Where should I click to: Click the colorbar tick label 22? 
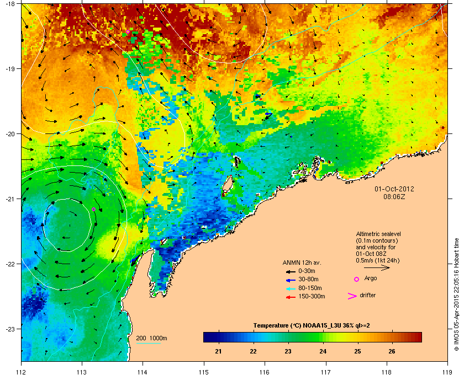coord(253,351)
